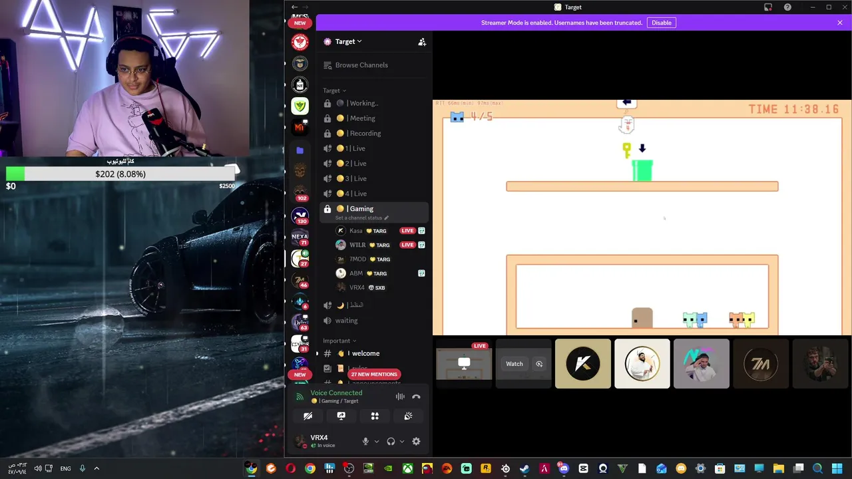Viewport: 852px width, 479px height.
Task: Share your screen from voice panel
Action: 341,416
